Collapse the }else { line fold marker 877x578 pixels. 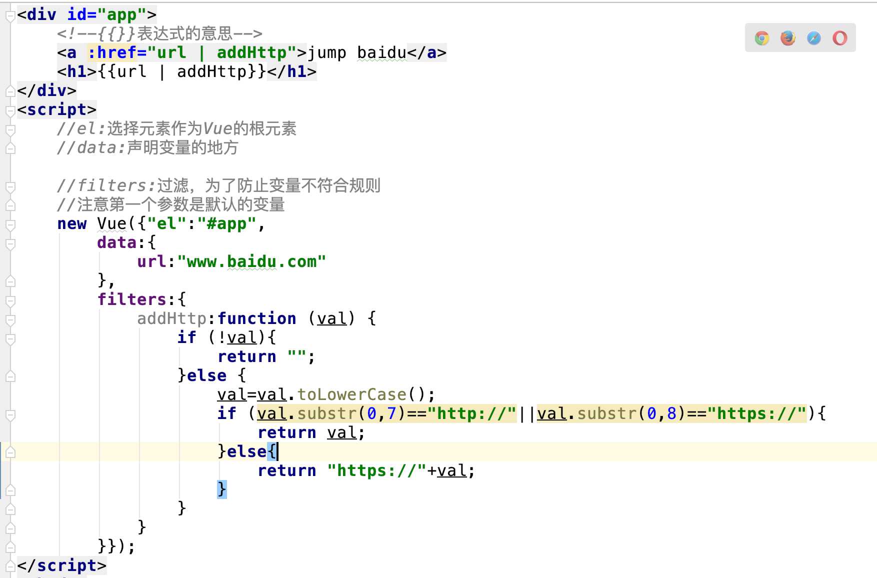pos(10,376)
